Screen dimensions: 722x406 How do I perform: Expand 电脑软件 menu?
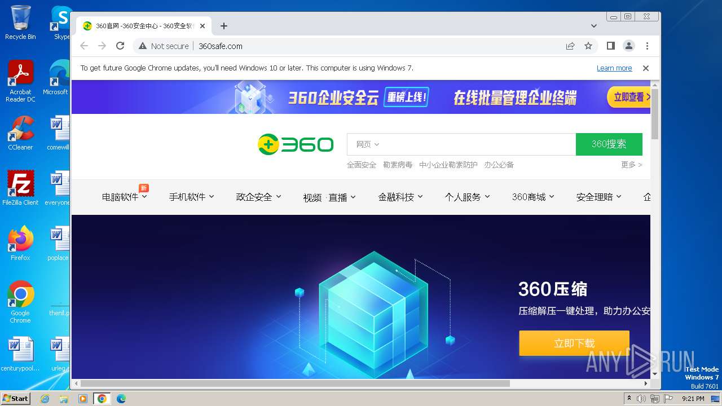click(x=125, y=197)
